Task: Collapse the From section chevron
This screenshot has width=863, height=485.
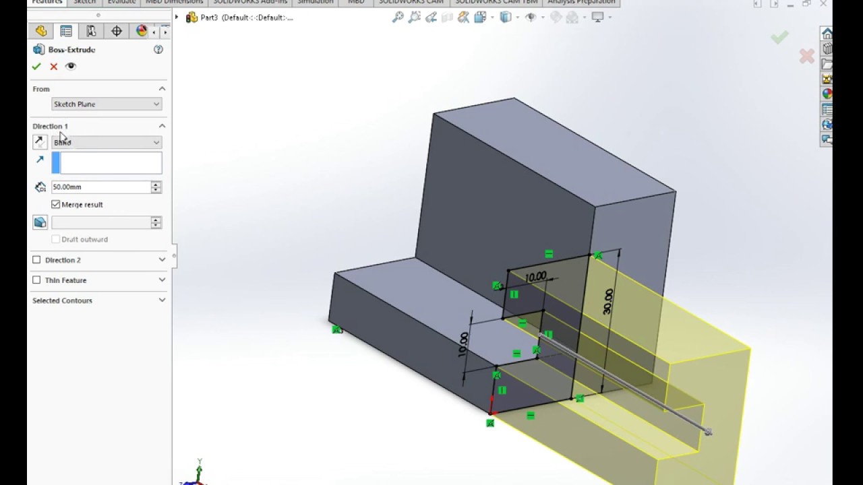Action: (162, 88)
